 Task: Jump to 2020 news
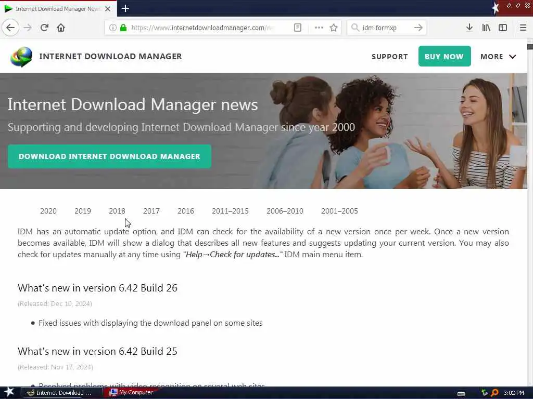48,211
